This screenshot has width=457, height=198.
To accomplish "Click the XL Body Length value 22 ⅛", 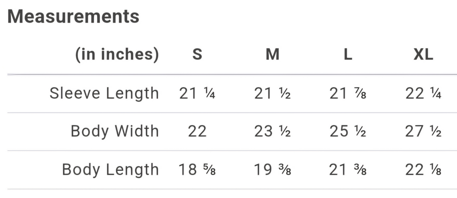I will click(423, 170).
